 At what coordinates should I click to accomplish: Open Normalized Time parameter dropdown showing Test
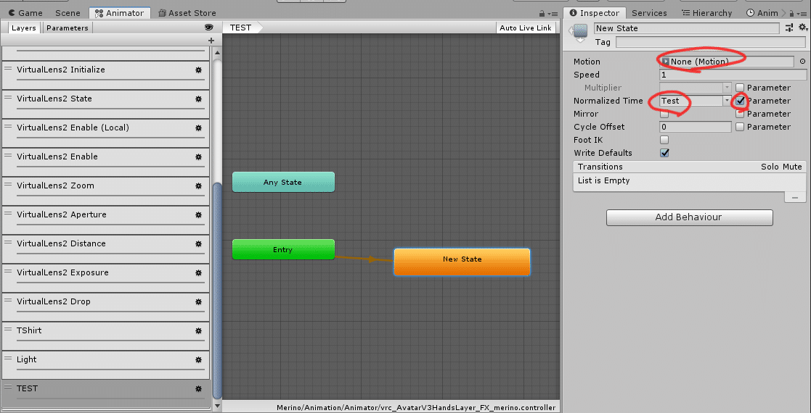695,101
